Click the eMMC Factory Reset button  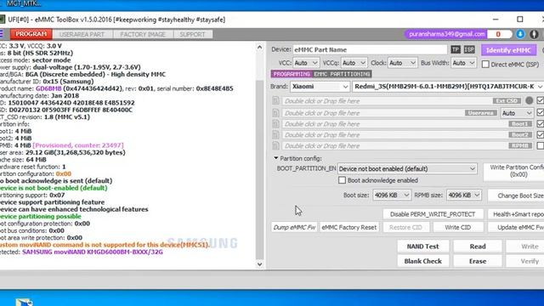[x=349, y=227]
